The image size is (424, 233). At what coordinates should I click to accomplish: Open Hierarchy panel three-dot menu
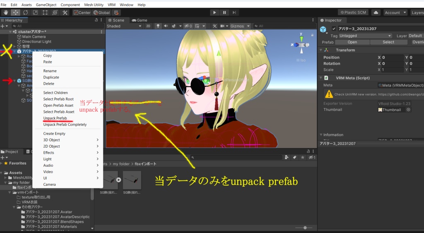pyautogui.click(x=101, y=20)
